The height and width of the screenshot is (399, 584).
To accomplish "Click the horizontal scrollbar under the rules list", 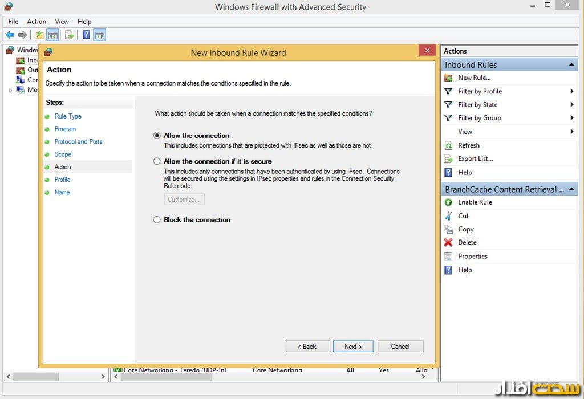I will tap(268, 377).
